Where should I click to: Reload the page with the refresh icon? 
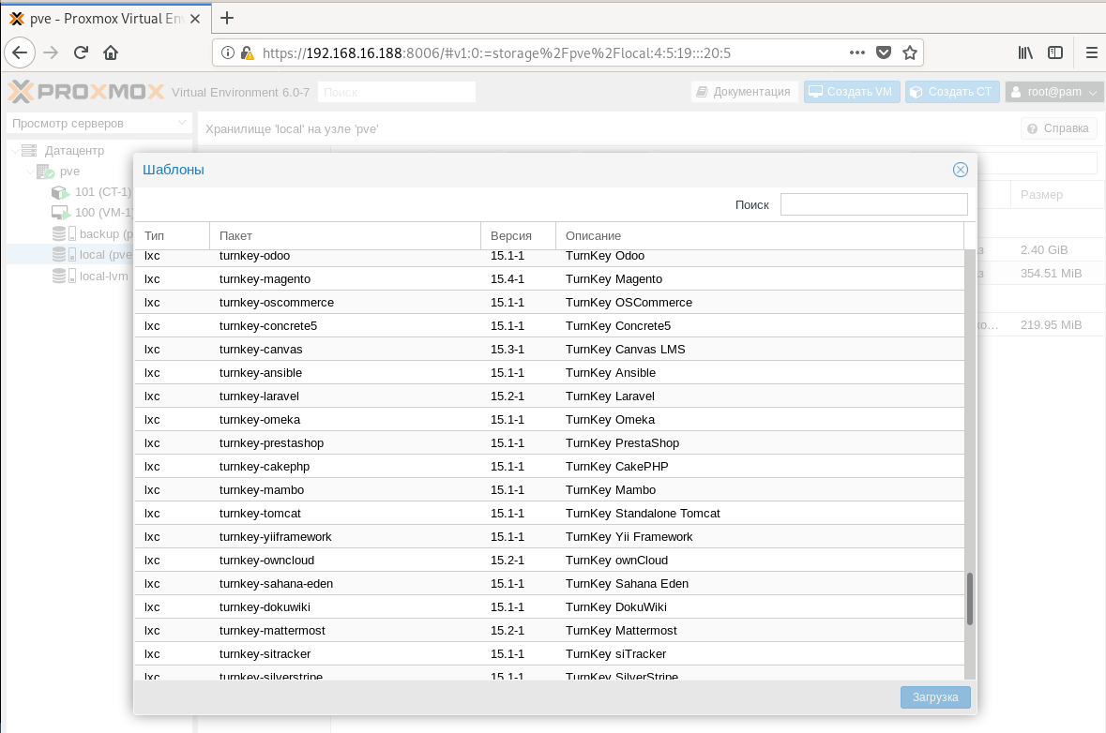tap(81, 52)
